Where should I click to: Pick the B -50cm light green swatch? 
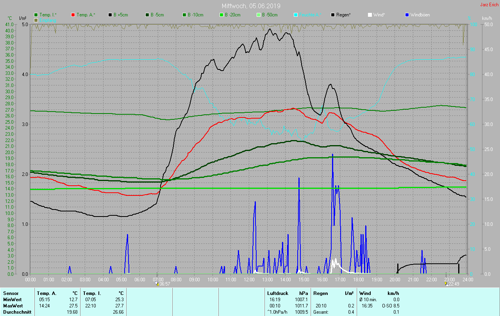(259, 15)
